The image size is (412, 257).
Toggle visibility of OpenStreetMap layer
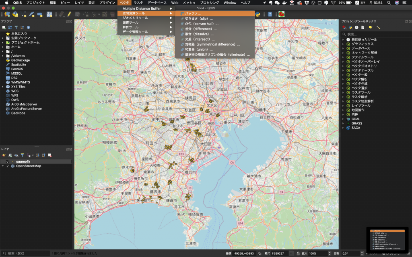point(8,166)
